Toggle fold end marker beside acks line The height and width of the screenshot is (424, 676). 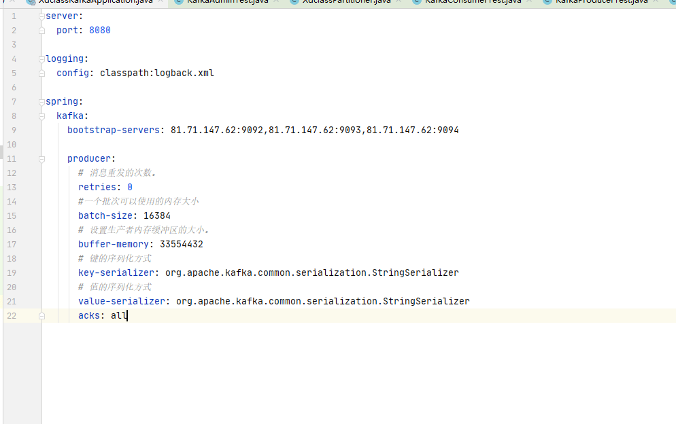[x=41, y=316]
